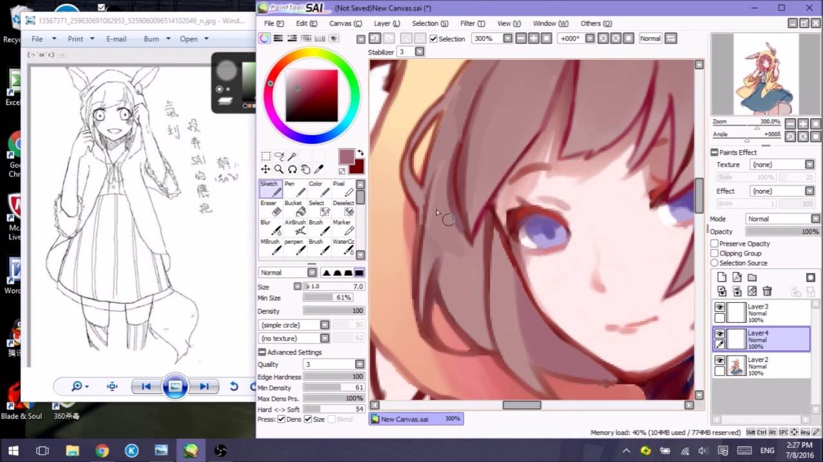Select the Pen tool
The height and width of the screenshot is (462, 823).
[x=295, y=189]
